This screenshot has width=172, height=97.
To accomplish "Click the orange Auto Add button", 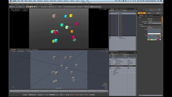I will 142,13.
